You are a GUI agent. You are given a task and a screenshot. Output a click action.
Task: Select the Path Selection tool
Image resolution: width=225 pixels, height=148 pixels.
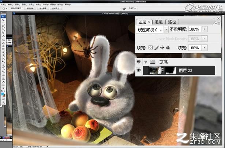tap(3, 72)
